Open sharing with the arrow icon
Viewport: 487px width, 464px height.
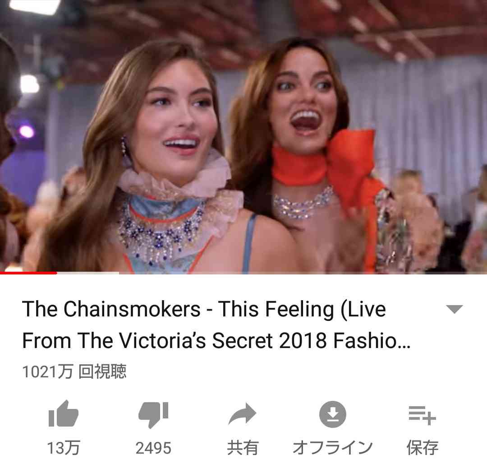click(x=242, y=414)
